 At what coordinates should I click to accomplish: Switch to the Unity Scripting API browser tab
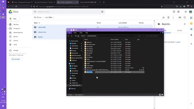(22, 2)
